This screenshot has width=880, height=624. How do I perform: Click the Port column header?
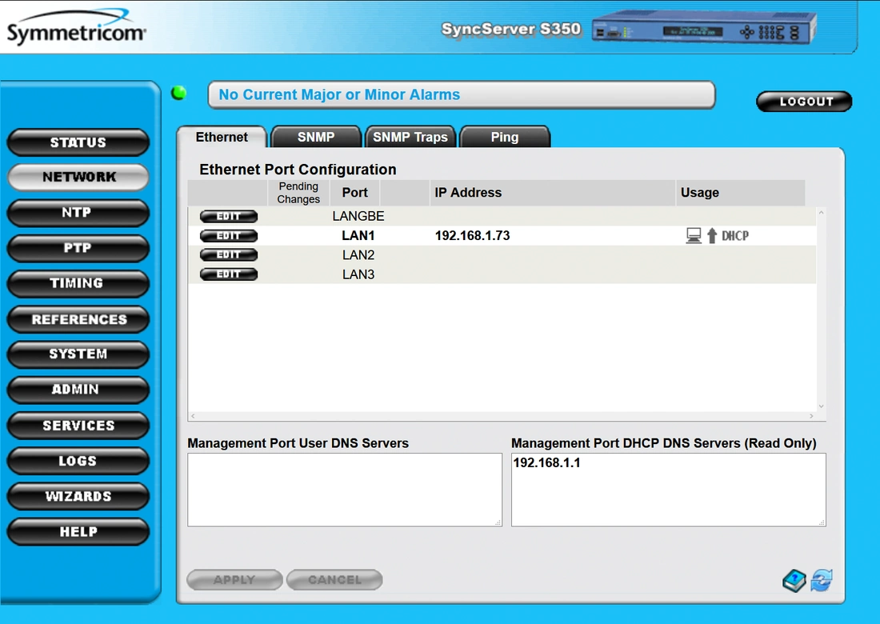click(354, 193)
